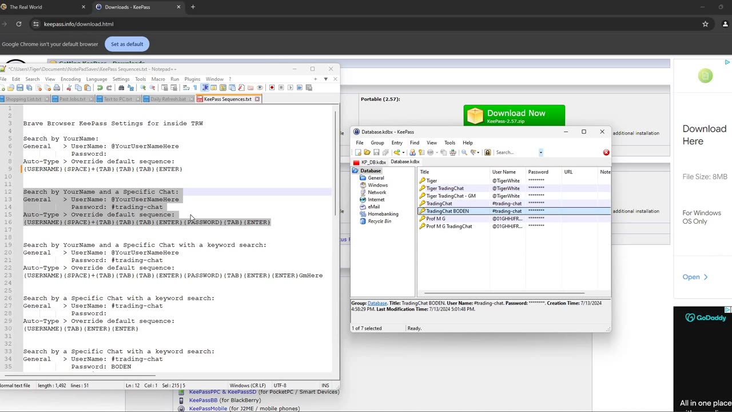Open Plugins menu in Notepad++
The image size is (732, 412).
(192, 79)
